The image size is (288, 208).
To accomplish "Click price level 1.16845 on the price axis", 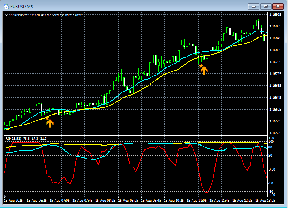I will pos(275,38).
